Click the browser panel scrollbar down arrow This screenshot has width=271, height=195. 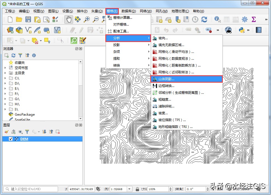(x=80, y=119)
